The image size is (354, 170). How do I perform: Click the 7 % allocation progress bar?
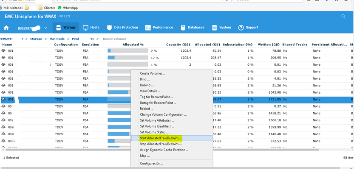pos(128,51)
